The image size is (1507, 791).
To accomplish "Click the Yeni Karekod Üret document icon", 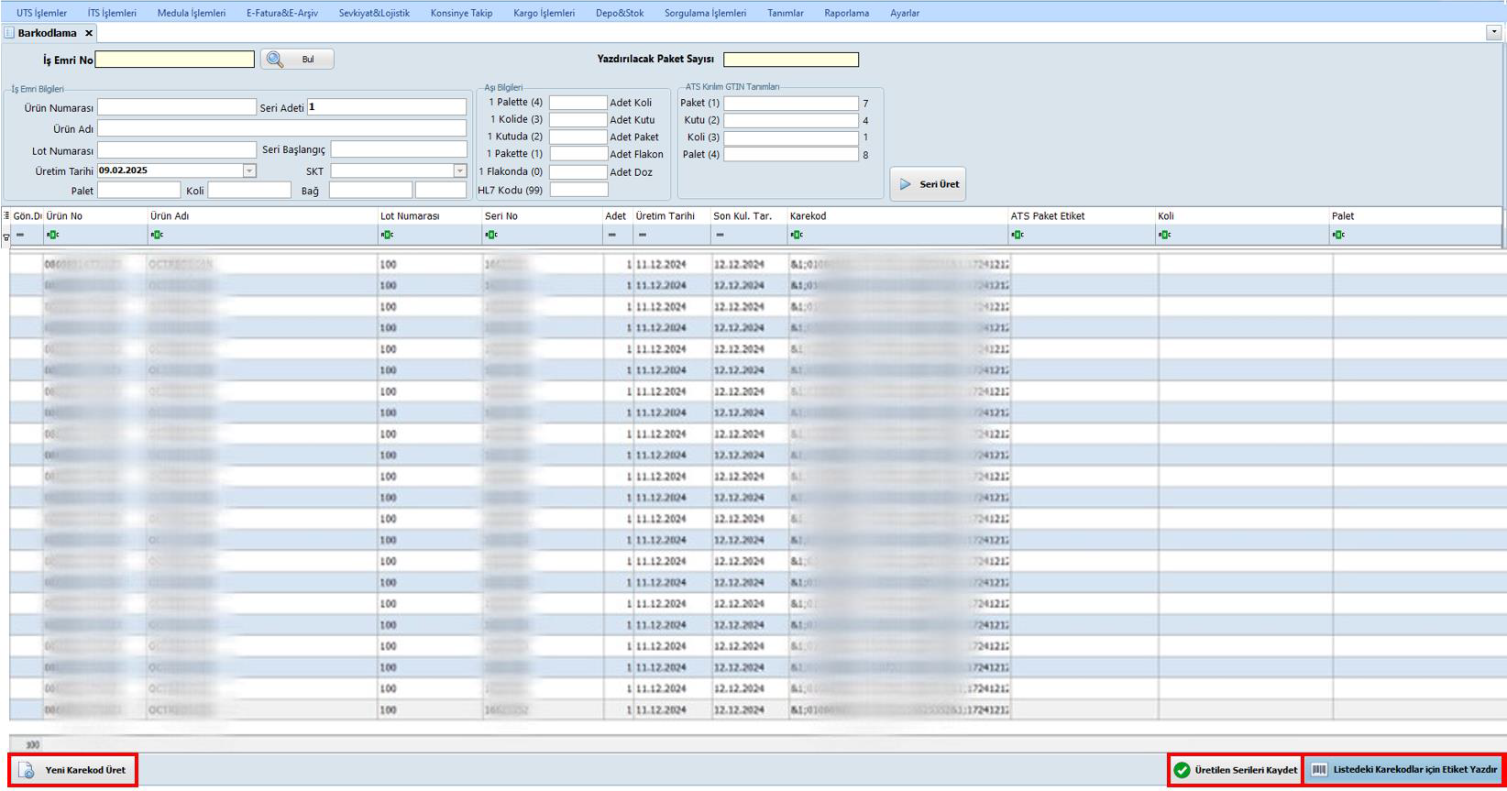I will point(27,770).
